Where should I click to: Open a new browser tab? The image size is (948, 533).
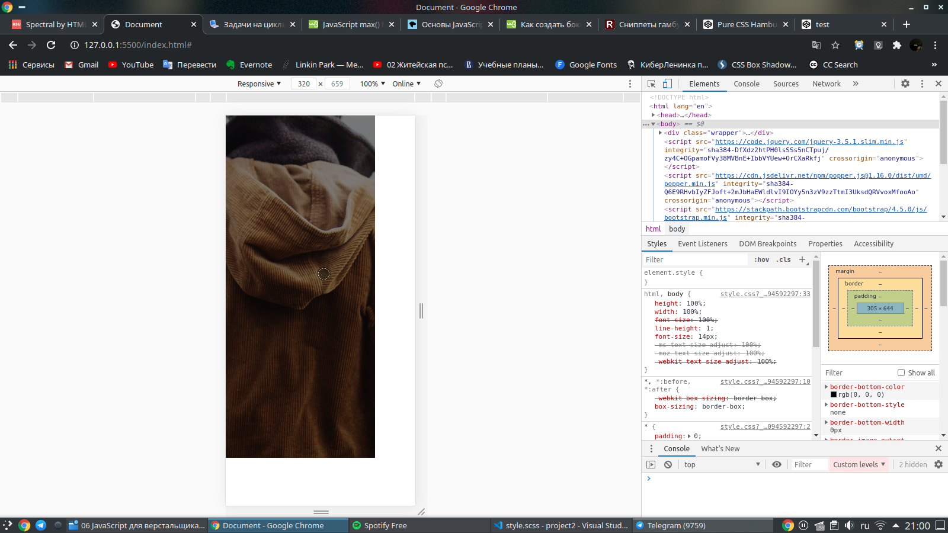[x=907, y=24]
